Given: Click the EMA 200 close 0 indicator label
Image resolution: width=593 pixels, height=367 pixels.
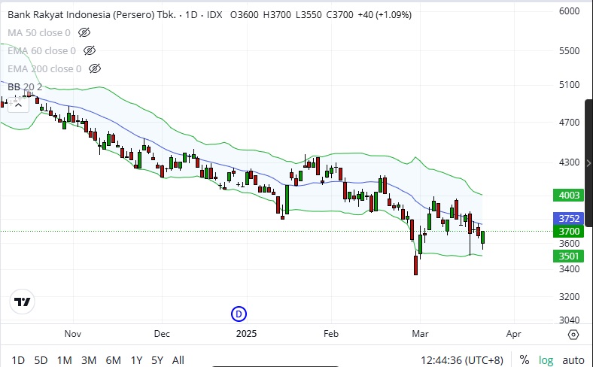Looking at the screenshot, I should point(44,68).
